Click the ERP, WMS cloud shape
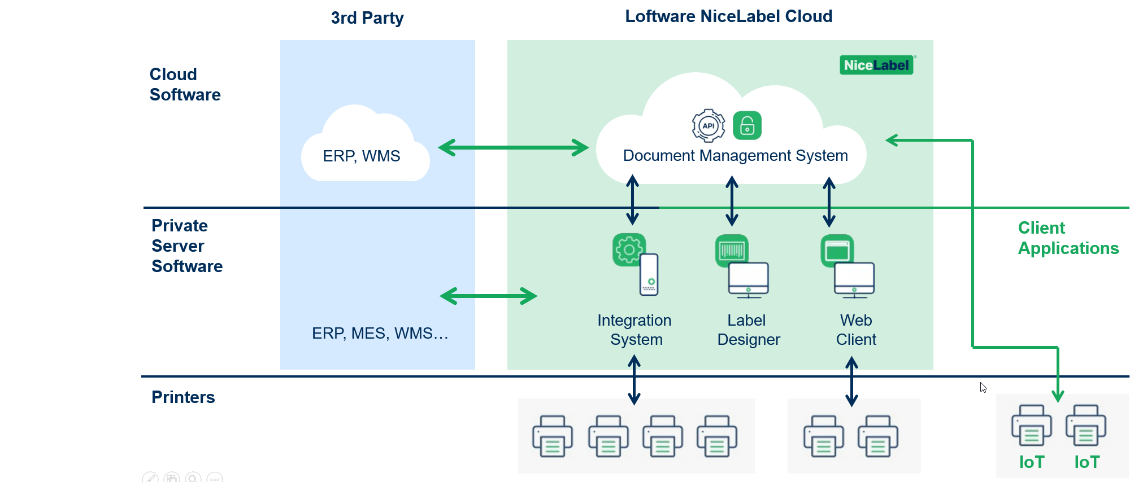The image size is (1130, 482). [x=365, y=144]
